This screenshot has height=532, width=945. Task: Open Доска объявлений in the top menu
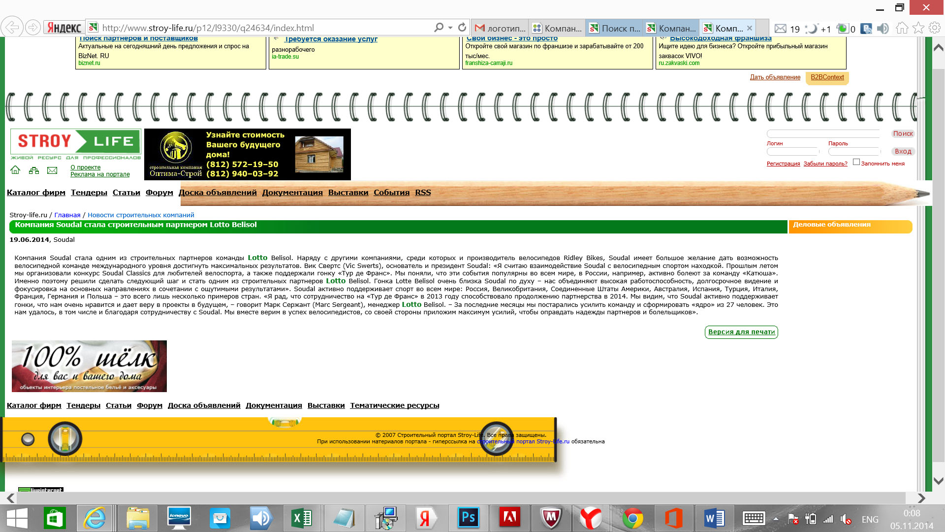click(x=218, y=193)
